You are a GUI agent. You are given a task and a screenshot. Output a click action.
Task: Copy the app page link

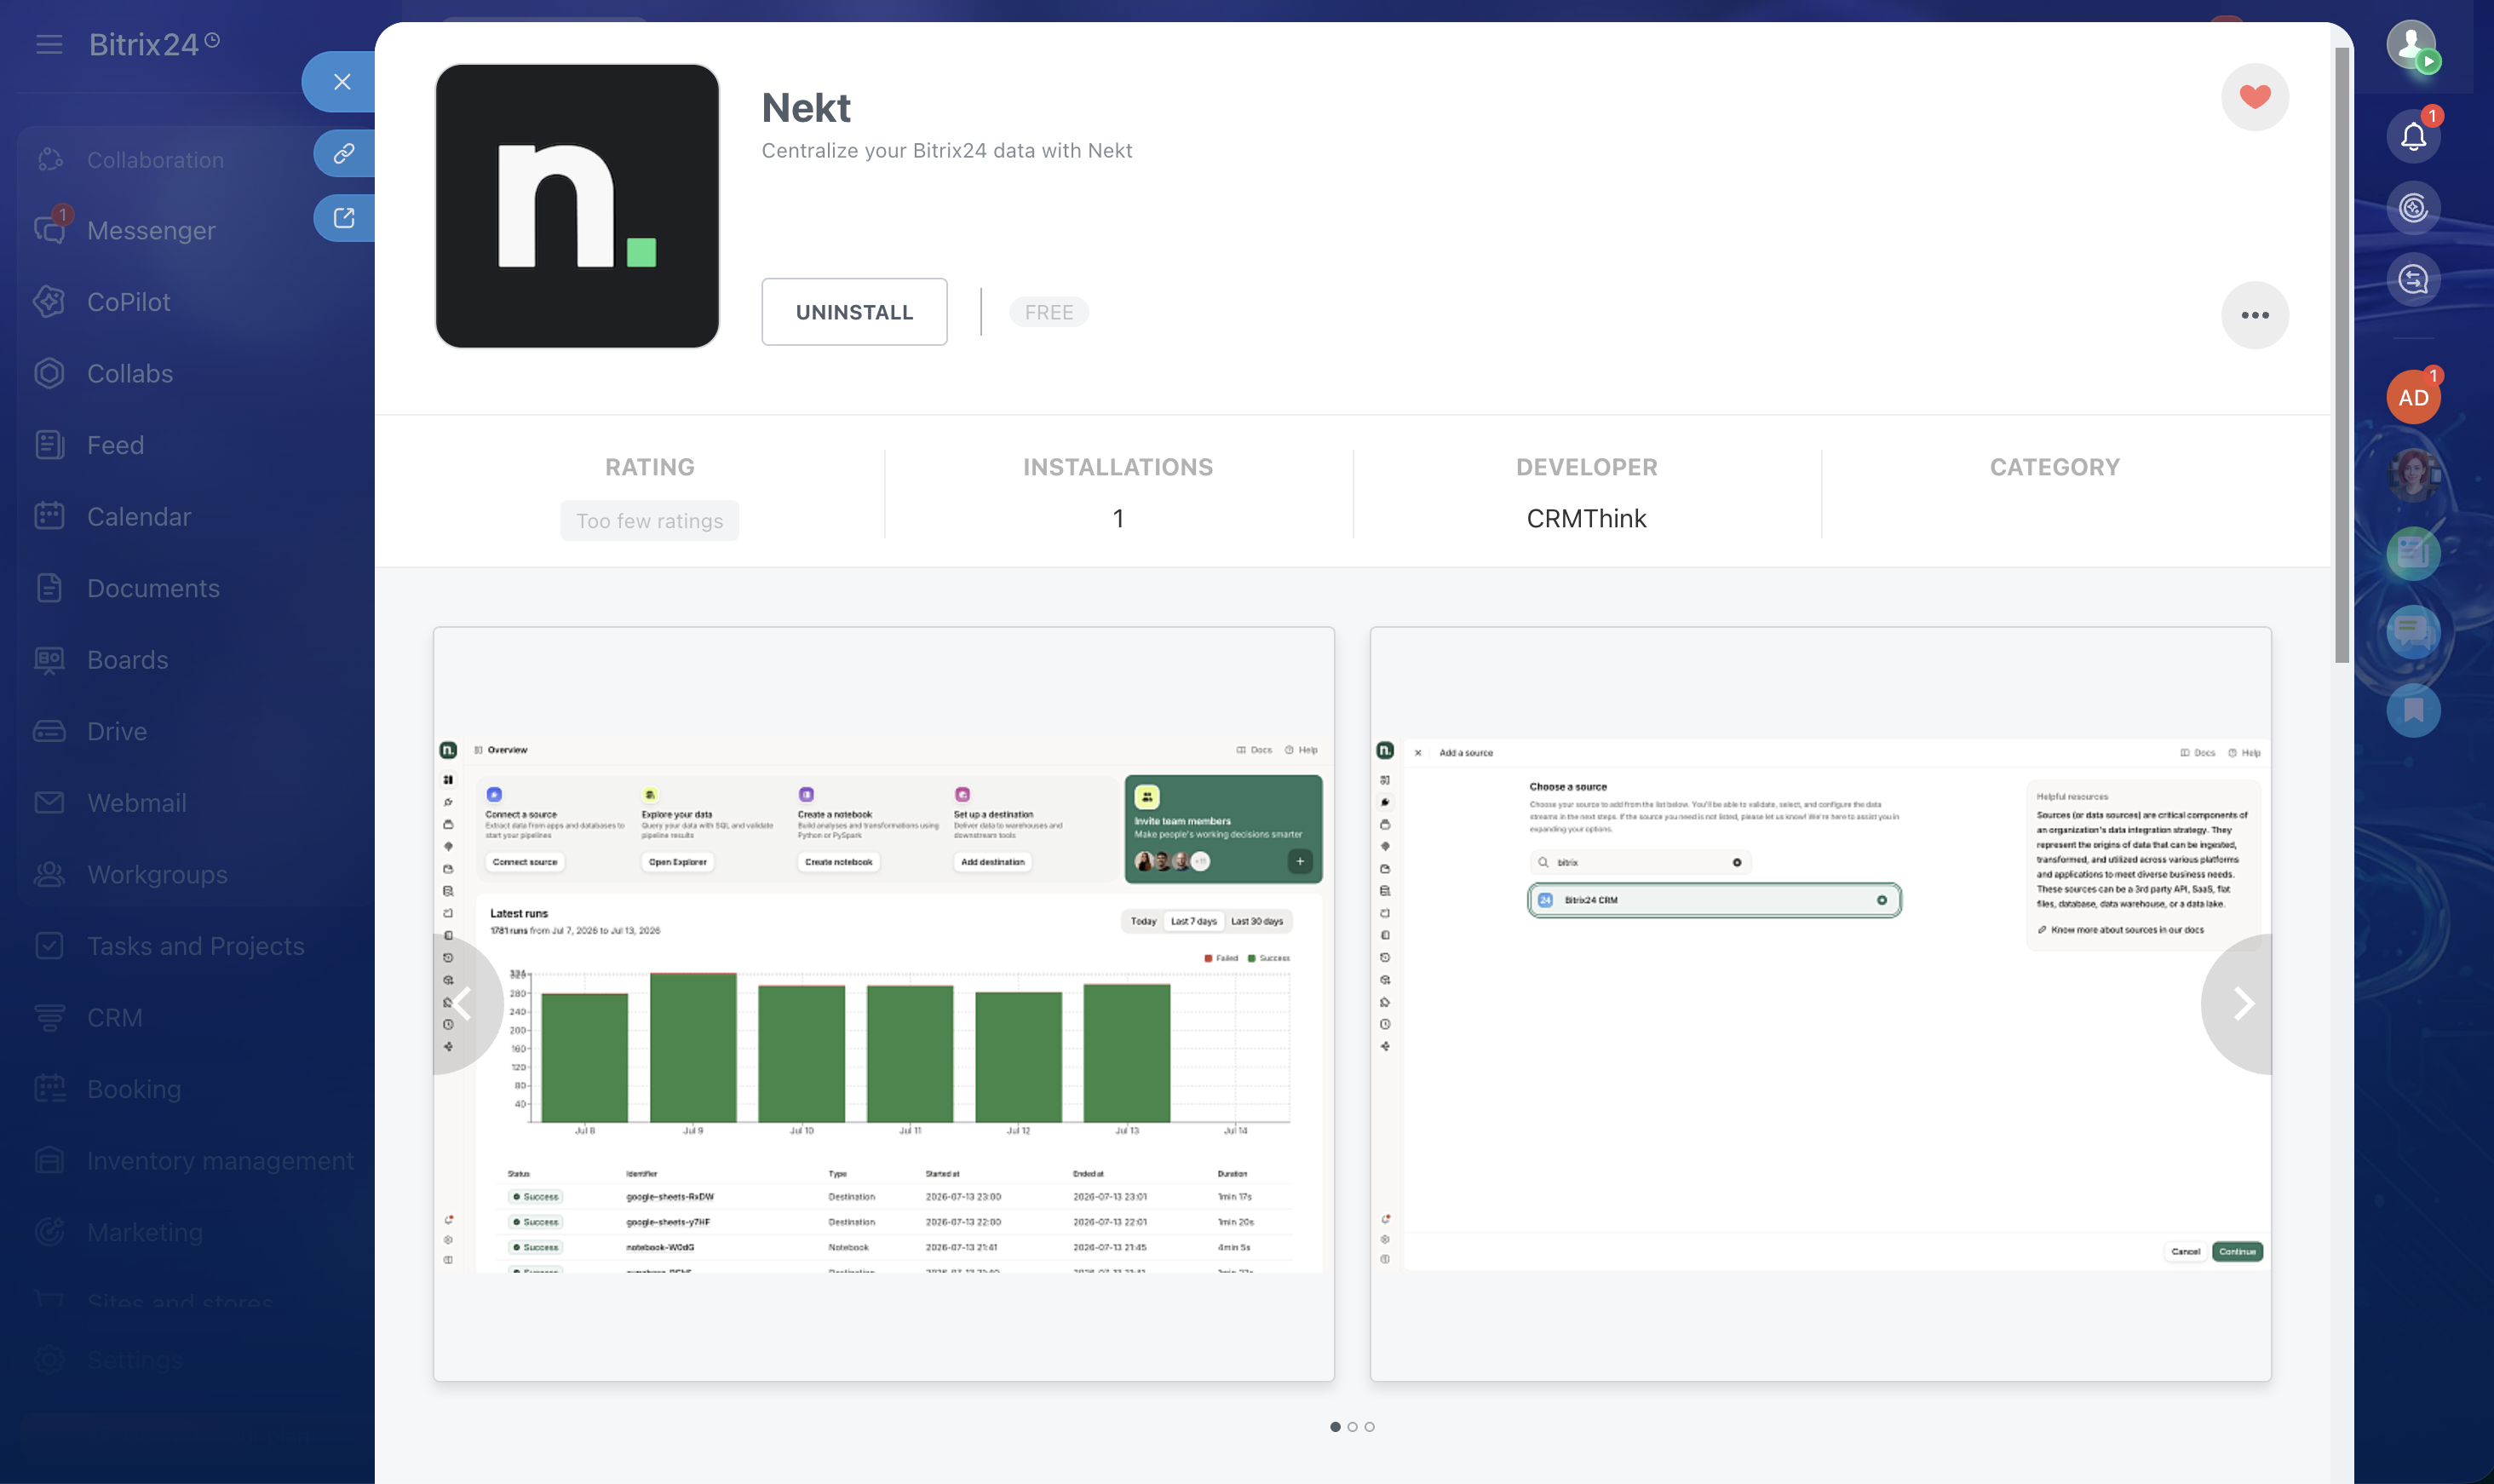[x=344, y=153]
